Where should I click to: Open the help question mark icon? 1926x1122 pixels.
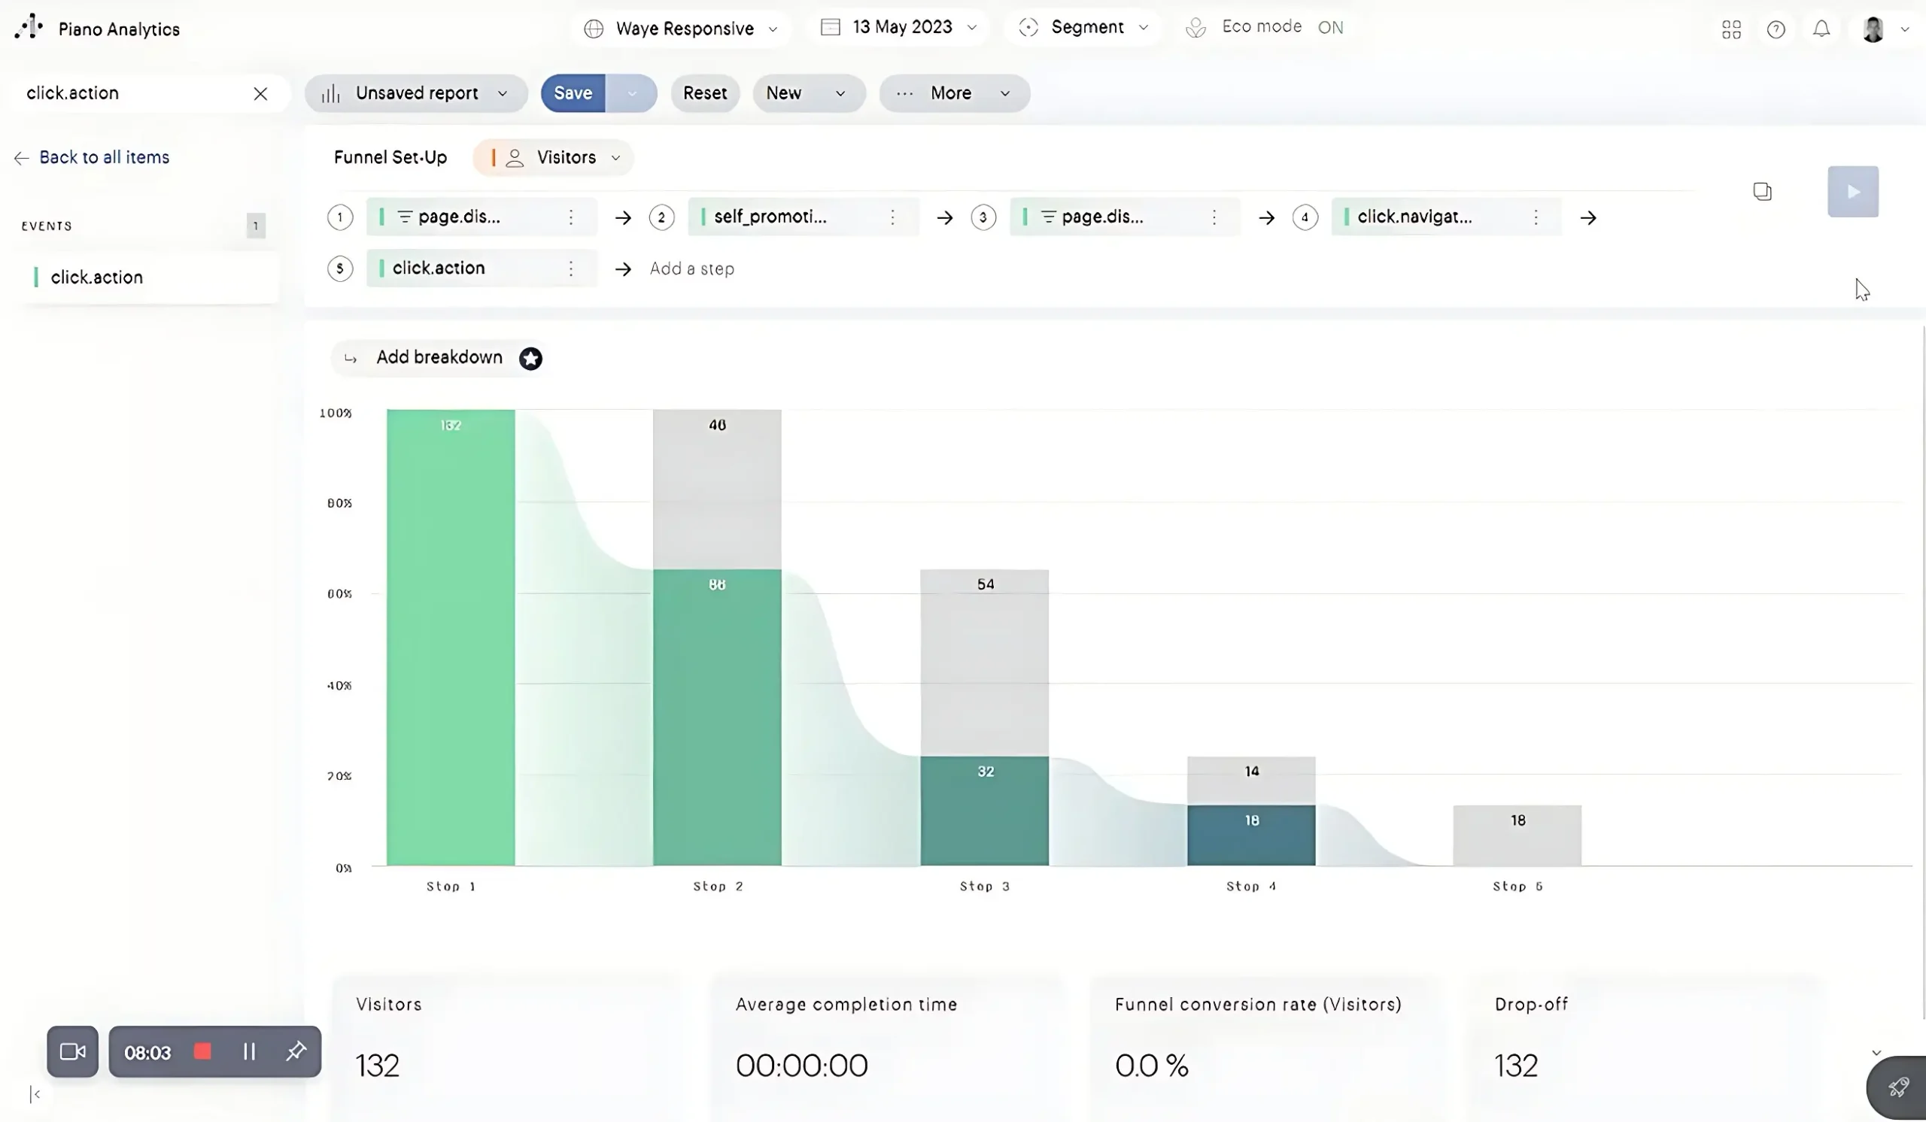point(1776,29)
